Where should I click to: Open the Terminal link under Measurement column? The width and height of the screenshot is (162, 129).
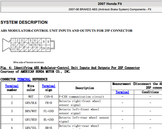(x=122, y=92)
